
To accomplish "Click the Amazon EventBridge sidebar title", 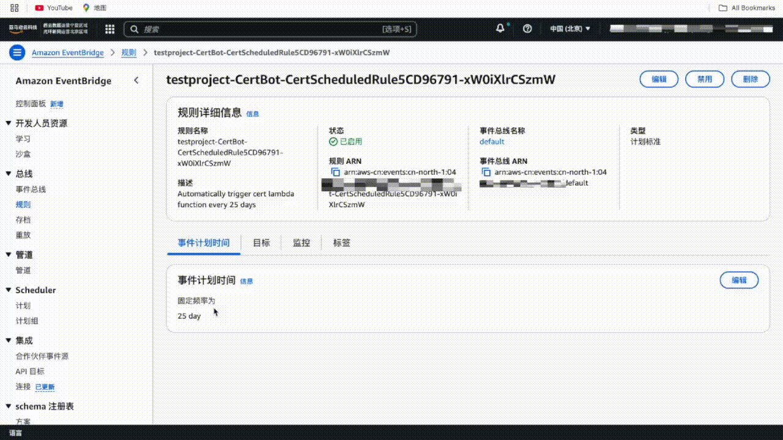I will 64,81.
